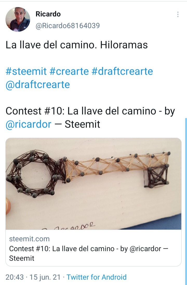This screenshot has height=285, width=187.
Task: Tap the word Steemit after the dash
Action: click(82, 124)
